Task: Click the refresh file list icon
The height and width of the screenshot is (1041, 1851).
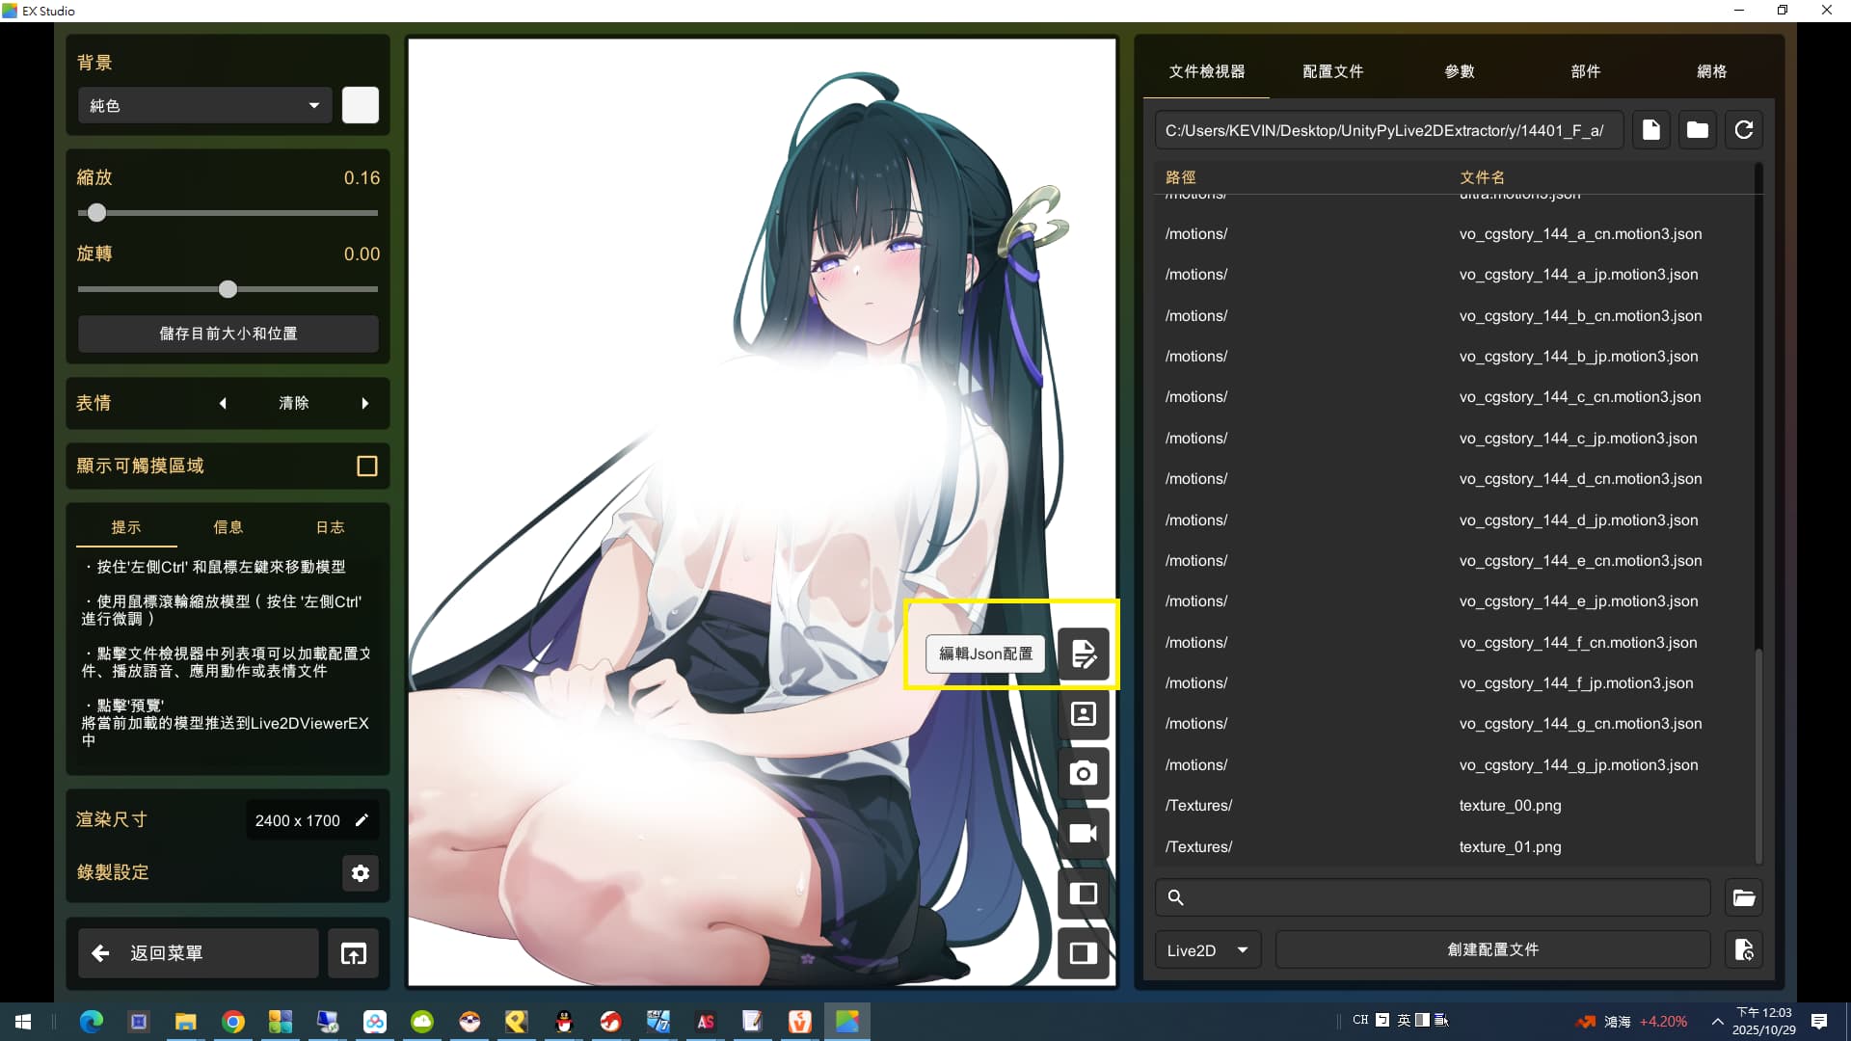Action: click(x=1743, y=130)
